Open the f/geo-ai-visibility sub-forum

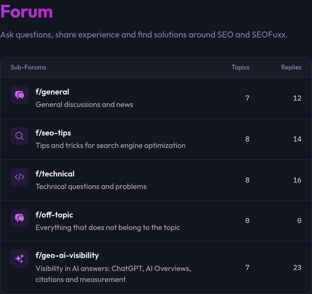pyautogui.click(x=67, y=255)
